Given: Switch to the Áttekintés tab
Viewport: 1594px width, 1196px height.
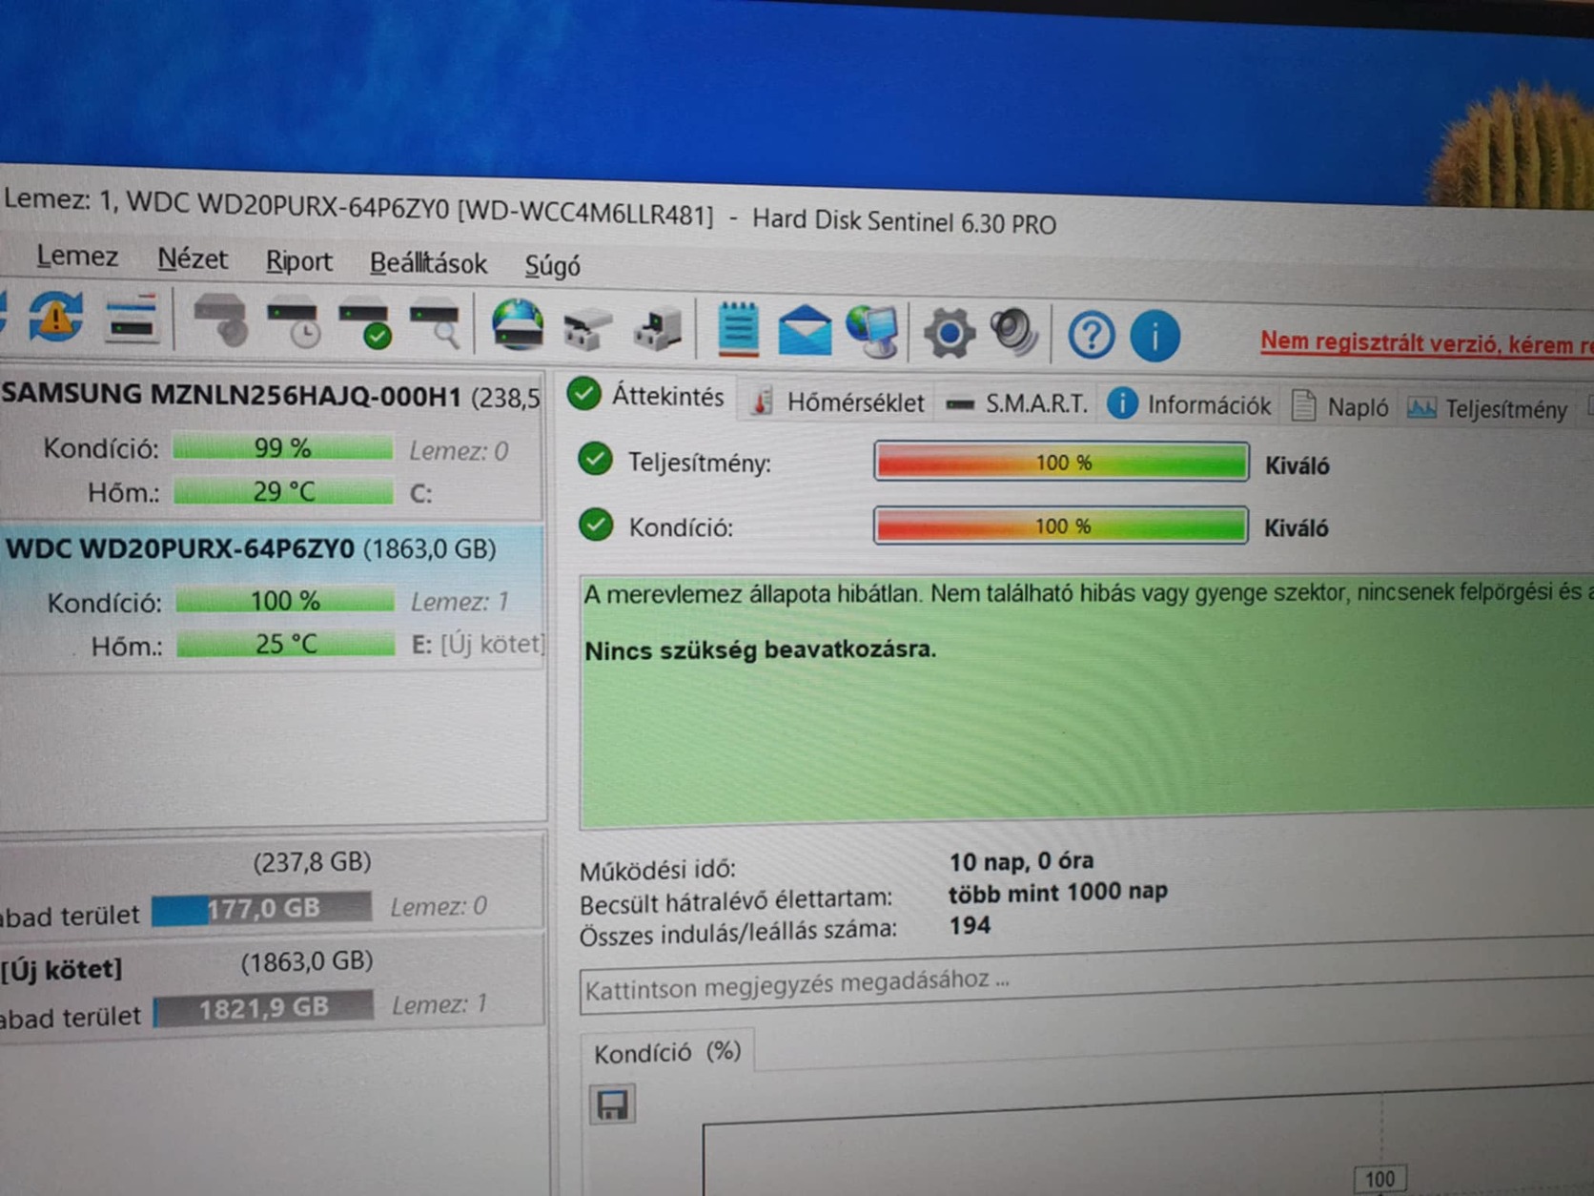Looking at the screenshot, I should pos(647,396).
